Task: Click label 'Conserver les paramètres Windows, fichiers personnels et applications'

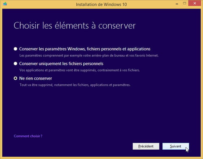Action: click(x=85, y=49)
